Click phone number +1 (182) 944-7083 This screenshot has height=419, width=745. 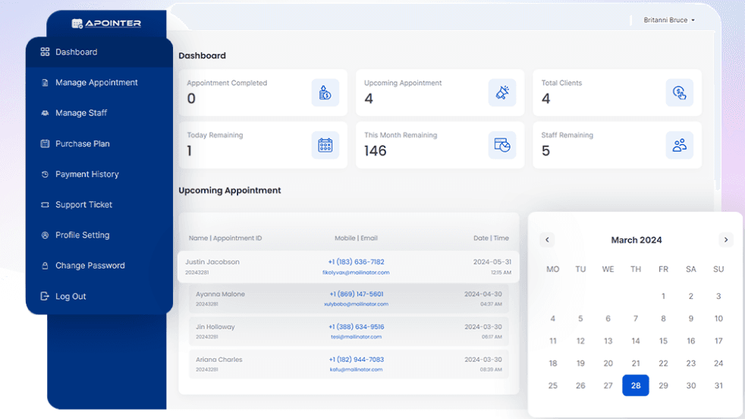pos(357,360)
